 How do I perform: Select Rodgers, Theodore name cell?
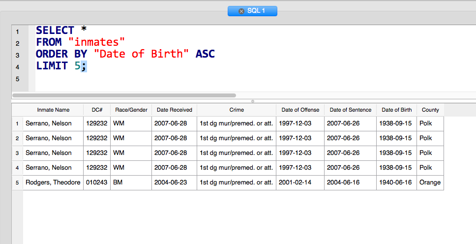point(53,183)
